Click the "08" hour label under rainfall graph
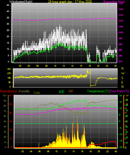The image size is (130, 155). coord(48,151)
